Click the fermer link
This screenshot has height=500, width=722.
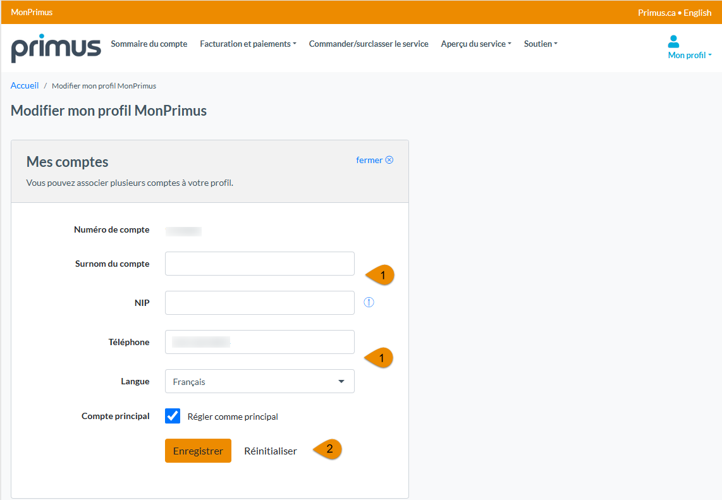369,160
